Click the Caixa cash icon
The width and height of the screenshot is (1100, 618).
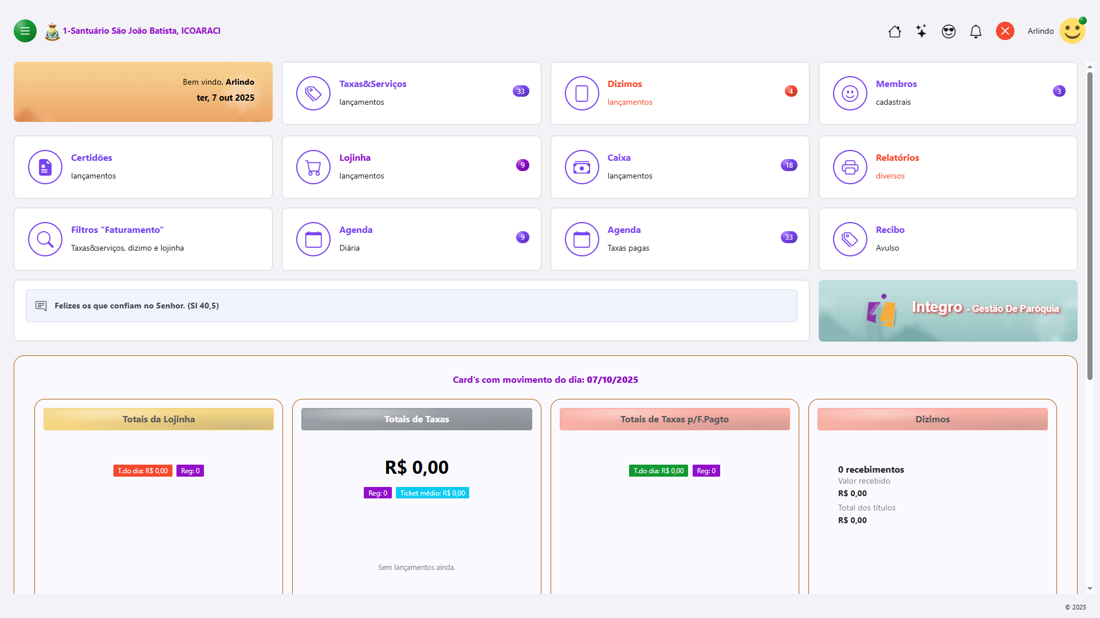(582, 167)
